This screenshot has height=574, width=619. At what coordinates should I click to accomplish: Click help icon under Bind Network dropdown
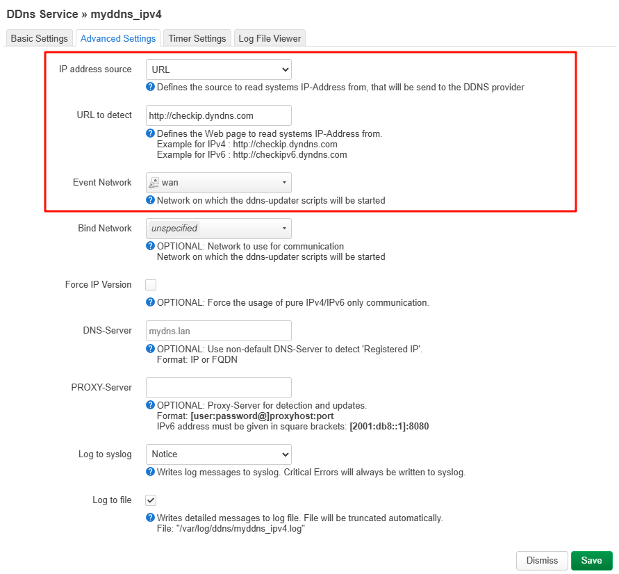pos(150,246)
